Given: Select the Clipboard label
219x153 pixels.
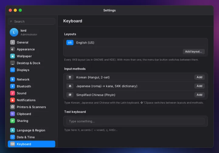Looking at the screenshot, I should (24, 114).
